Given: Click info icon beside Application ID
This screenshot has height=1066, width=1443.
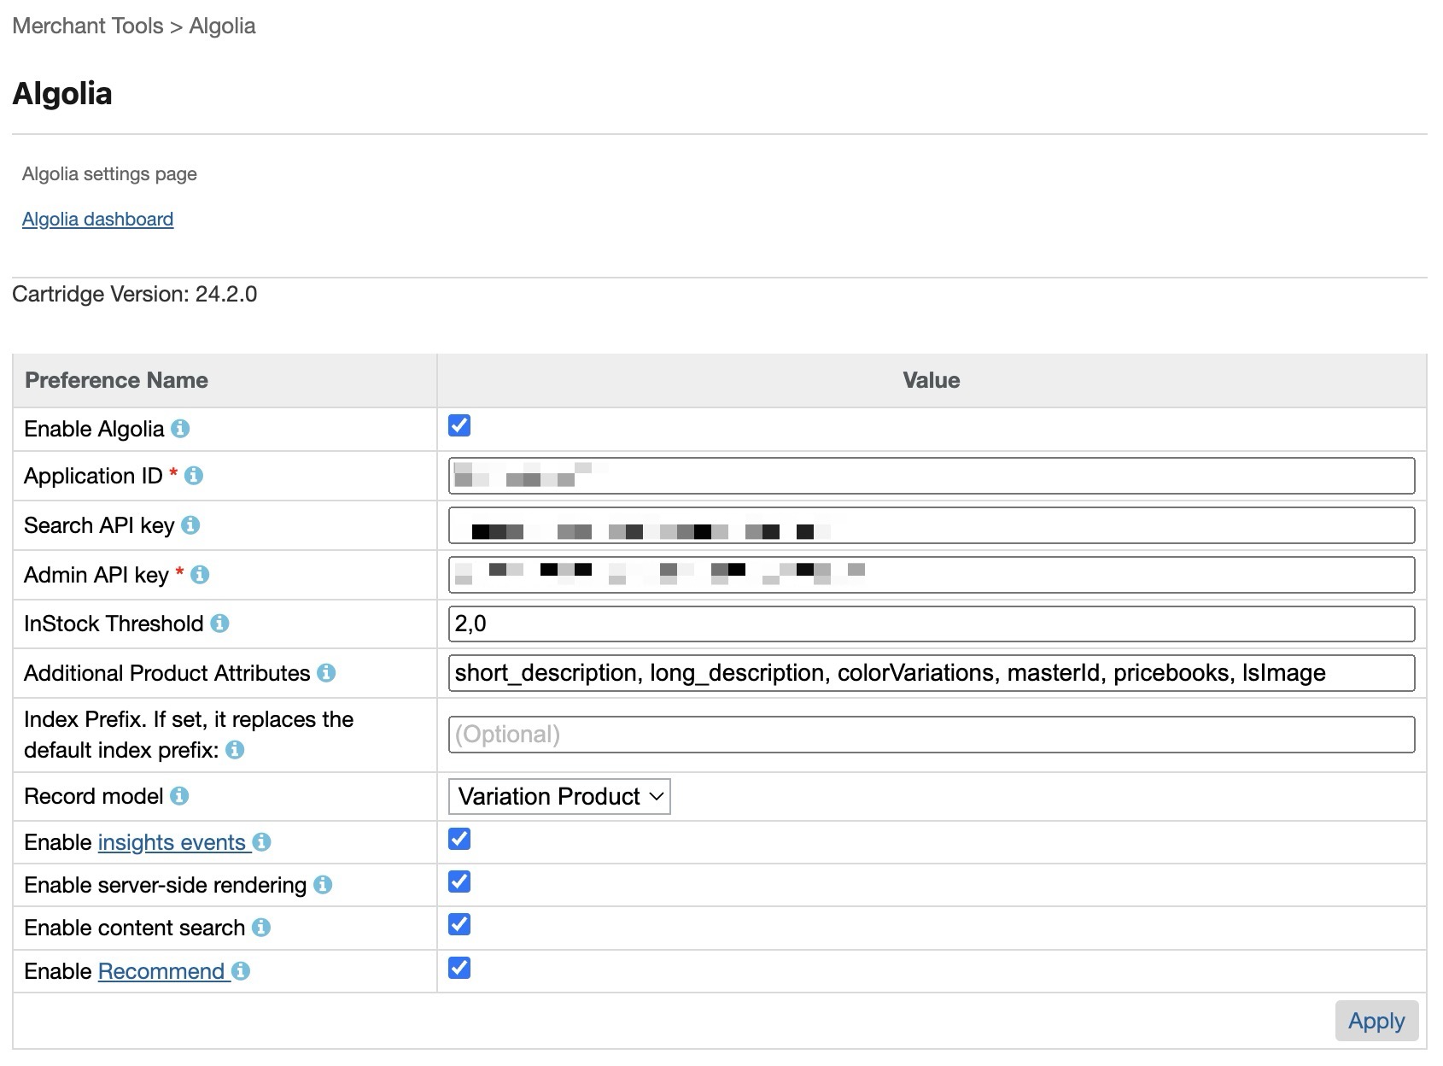Looking at the screenshot, I should (194, 476).
